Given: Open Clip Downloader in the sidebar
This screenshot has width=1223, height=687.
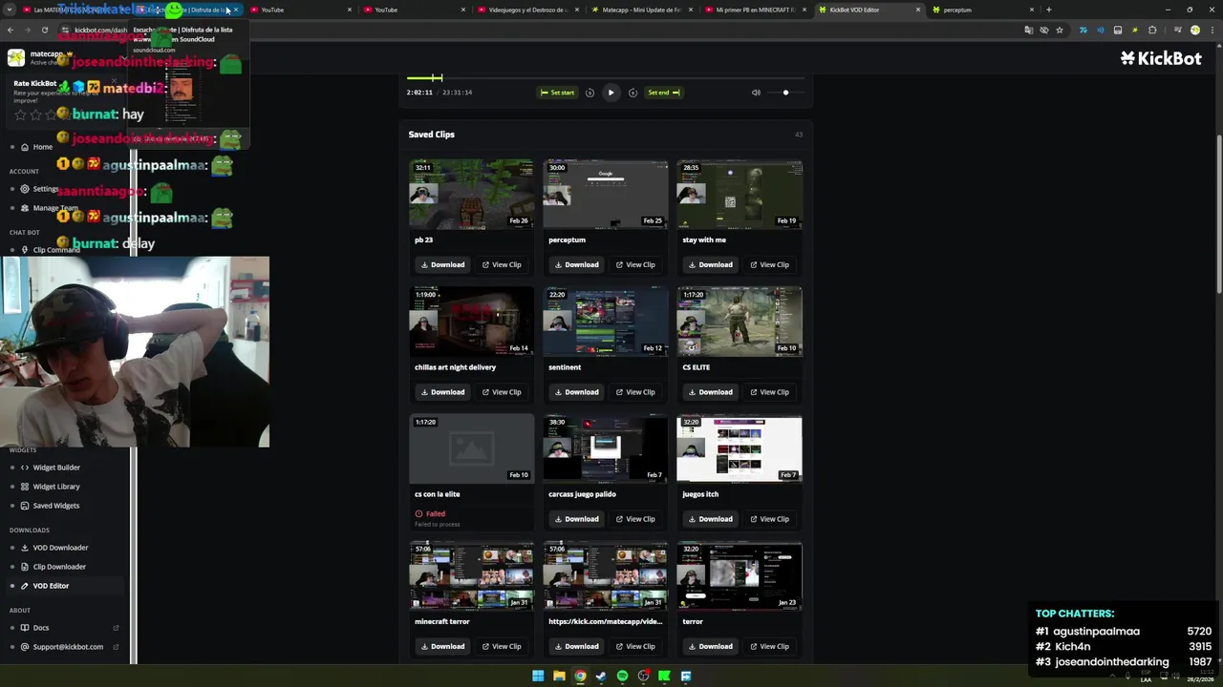Looking at the screenshot, I should pyautogui.click(x=59, y=567).
